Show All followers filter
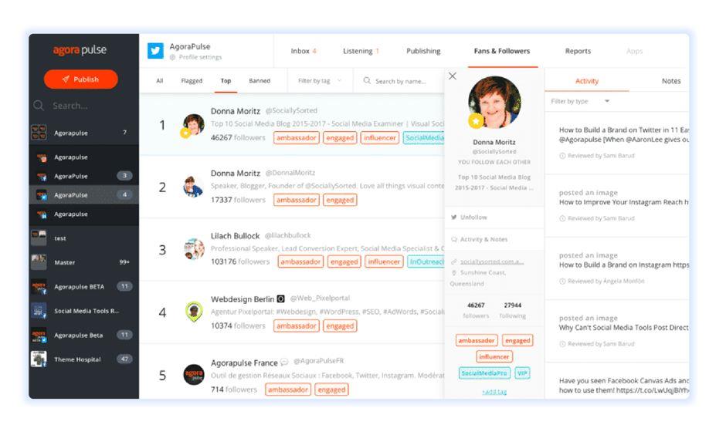The height and width of the screenshot is (435, 726). coord(160,81)
